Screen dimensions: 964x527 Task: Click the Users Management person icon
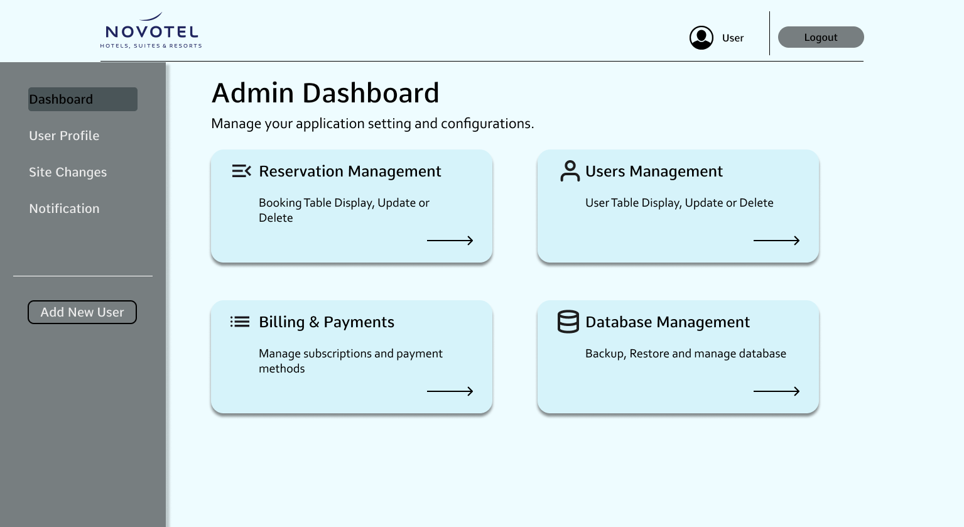(x=570, y=171)
